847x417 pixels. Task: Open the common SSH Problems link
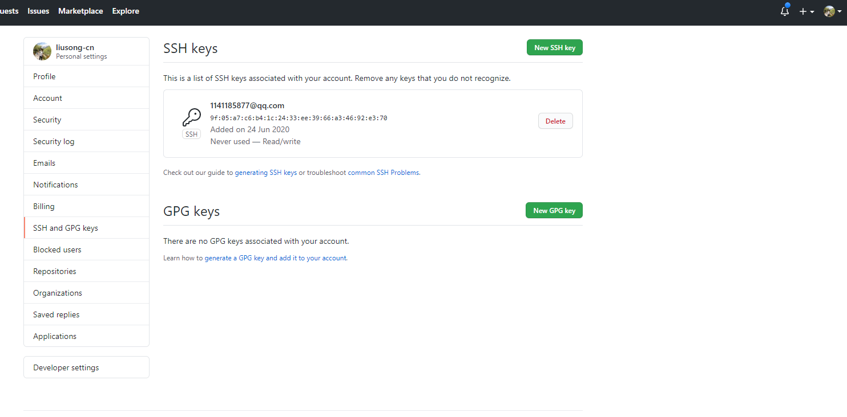point(384,173)
